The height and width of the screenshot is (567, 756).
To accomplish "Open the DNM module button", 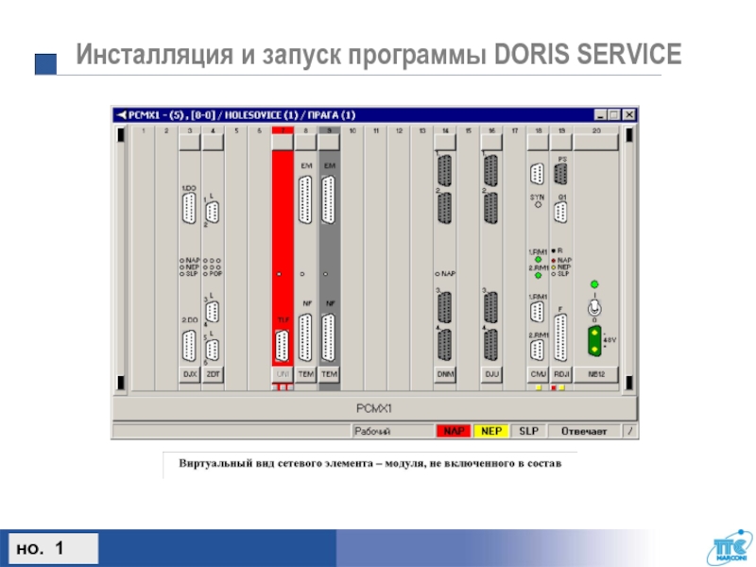I will pyautogui.click(x=445, y=374).
